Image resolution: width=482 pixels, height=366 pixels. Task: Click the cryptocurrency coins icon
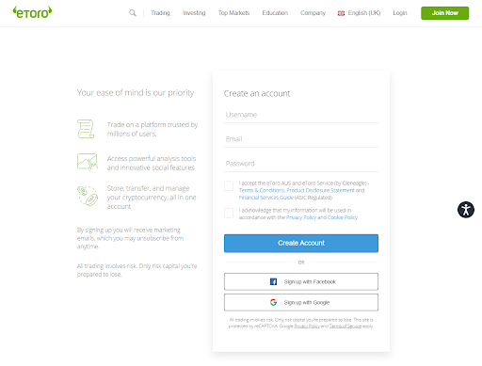88,197
